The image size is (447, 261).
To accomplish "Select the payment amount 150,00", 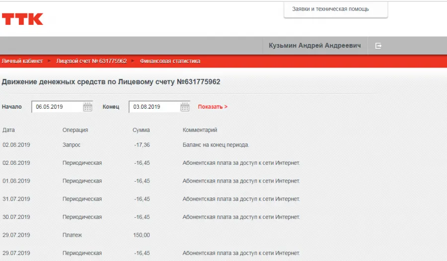I will pyautogui.click(x=142, y=235).
